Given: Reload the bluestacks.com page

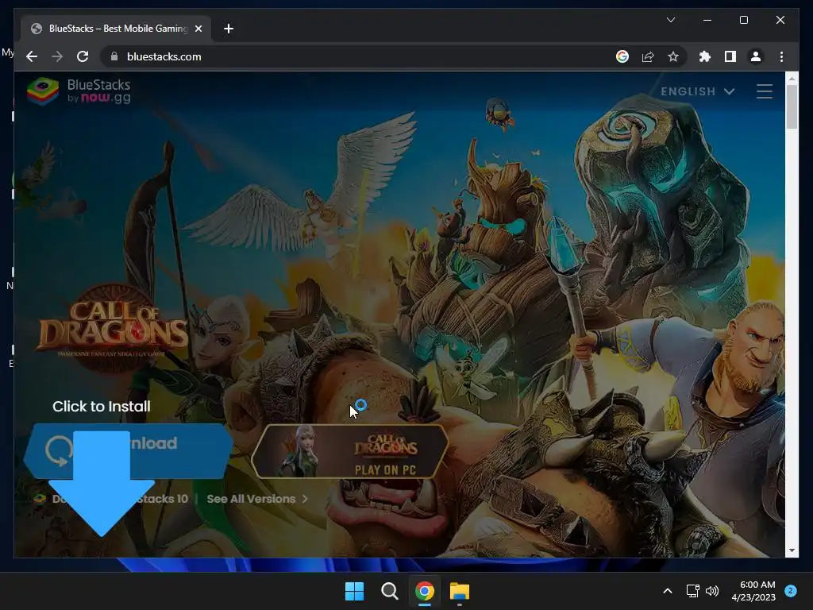Looking at the screenshot, I should point(83,56).
